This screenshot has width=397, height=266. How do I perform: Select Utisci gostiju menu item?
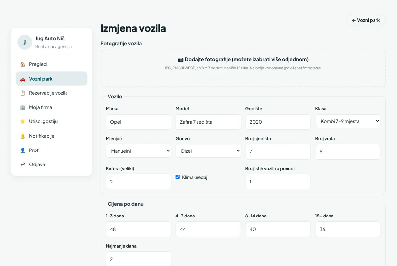click(51, 121)
